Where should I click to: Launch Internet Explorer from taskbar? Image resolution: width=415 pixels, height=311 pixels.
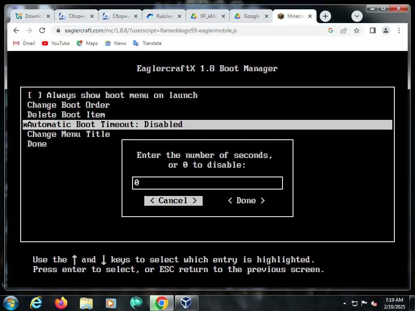[36, 303]
